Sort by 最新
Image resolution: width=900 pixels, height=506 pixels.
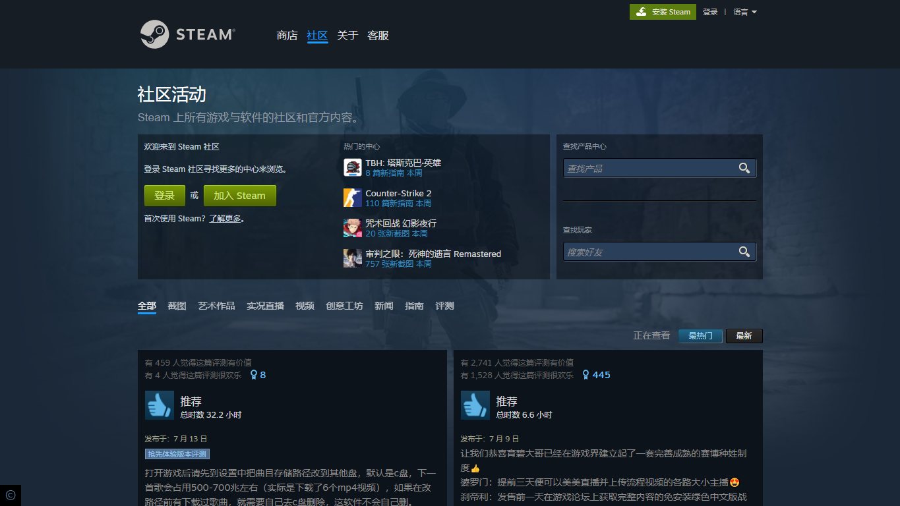click(744, 336)
